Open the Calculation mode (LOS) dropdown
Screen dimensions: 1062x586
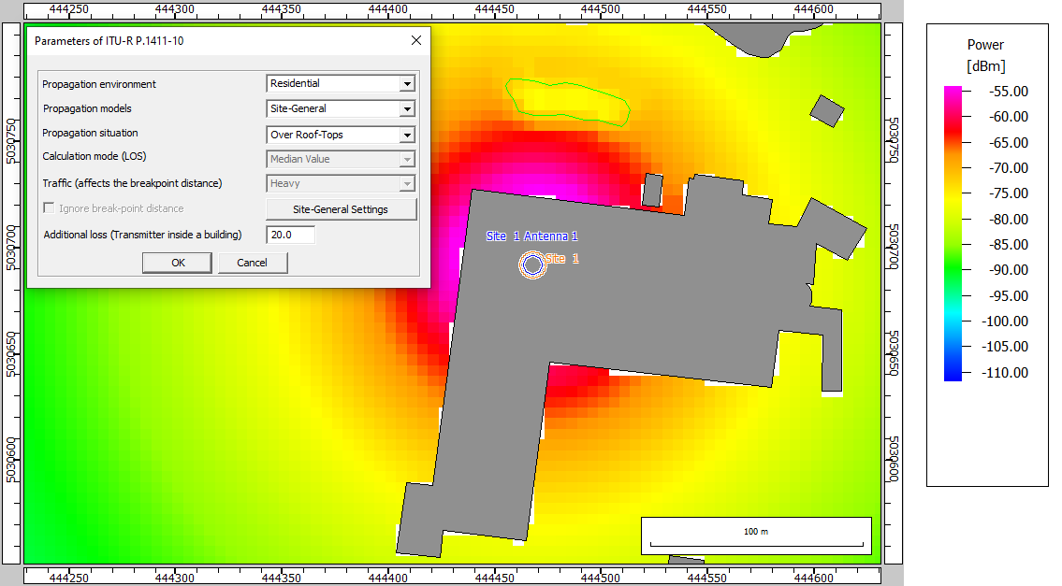coord(406,160)
